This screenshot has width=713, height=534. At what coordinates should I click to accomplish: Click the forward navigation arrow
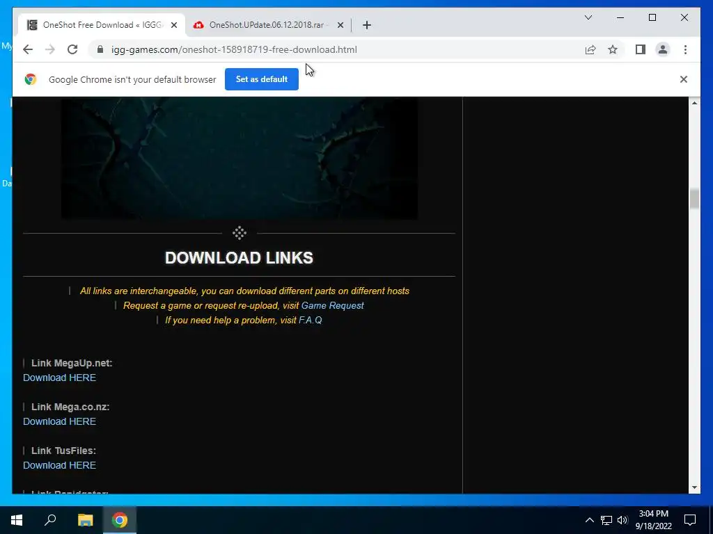click(50, 49)
